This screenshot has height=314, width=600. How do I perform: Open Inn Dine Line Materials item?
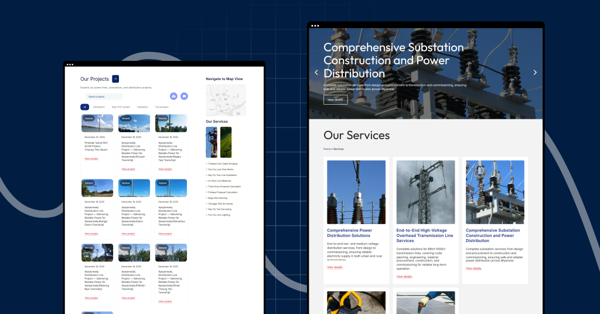[x=220, y=181]
